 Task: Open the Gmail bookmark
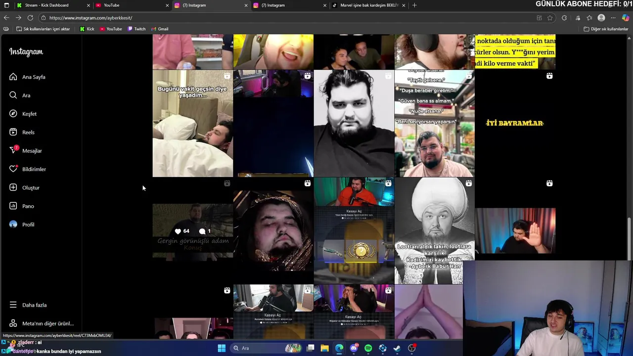160,29
